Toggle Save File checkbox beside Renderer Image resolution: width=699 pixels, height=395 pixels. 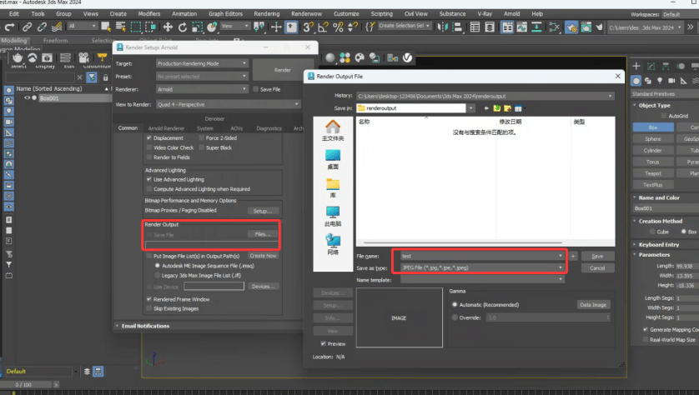(x=256, y=89)
